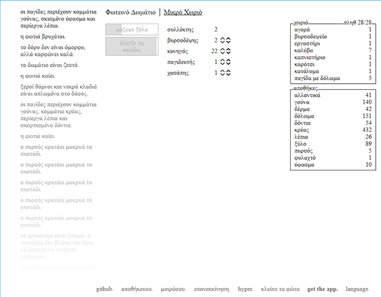The image size is (381, 297).
Task: Click the πληθ 28/28 population label
Action: tap(358, 23)
